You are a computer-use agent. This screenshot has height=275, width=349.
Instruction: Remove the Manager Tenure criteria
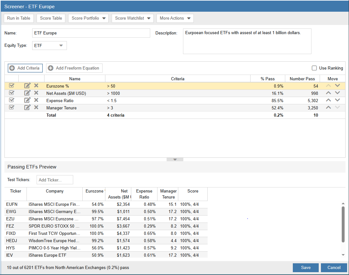(36, 107)
